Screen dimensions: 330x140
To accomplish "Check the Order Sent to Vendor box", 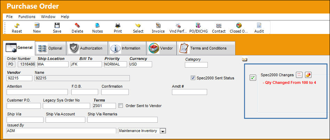I will (120, 106).
